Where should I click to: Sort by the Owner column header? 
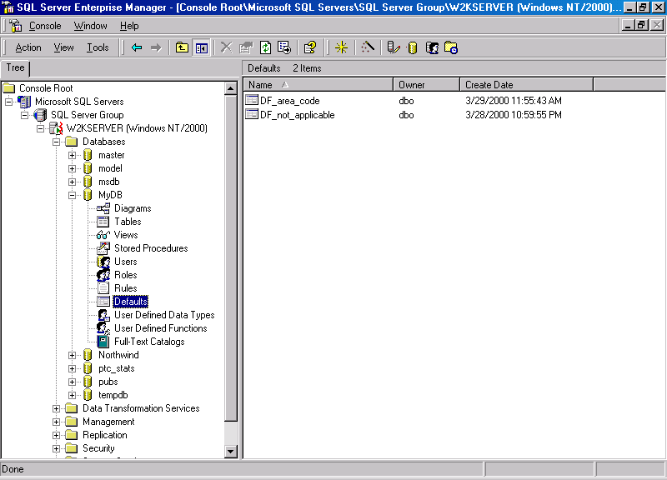pos(426,85)
